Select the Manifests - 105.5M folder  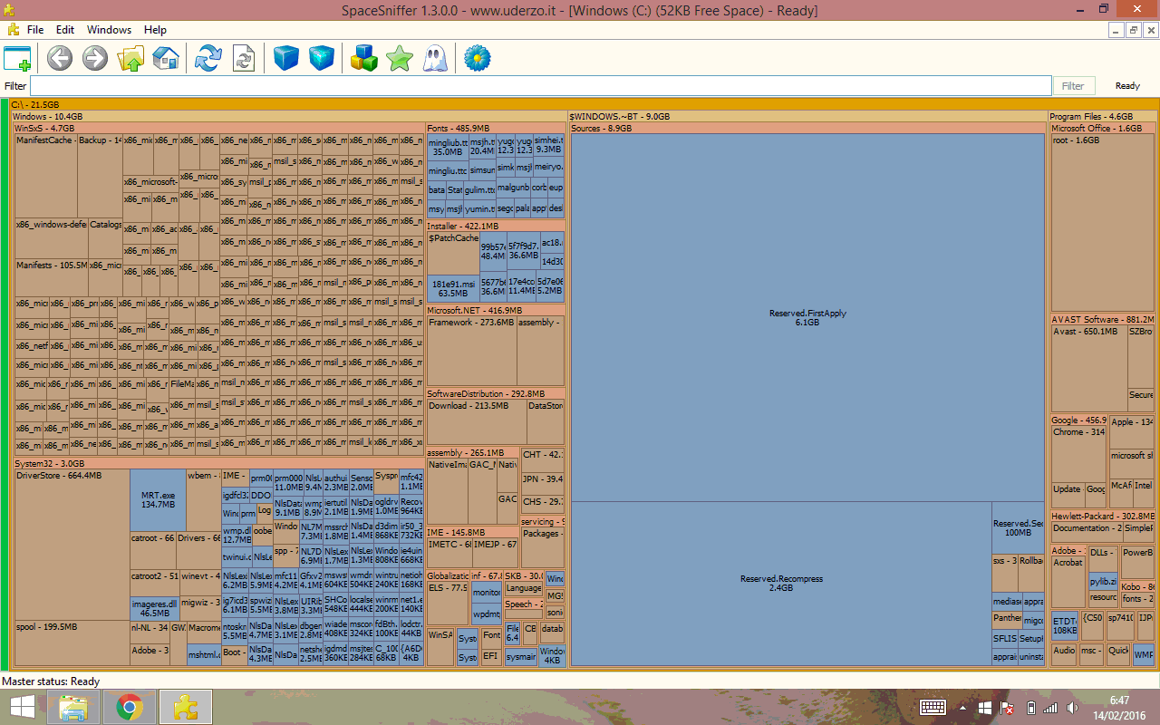tap(51, 276)
